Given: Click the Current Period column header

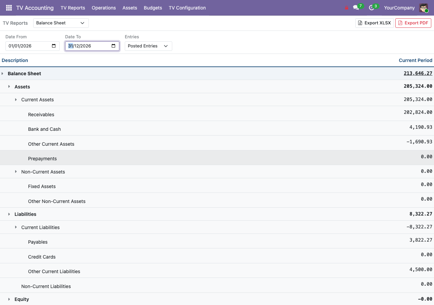Looking at the screenshot, I should click(x=415, y=60).
